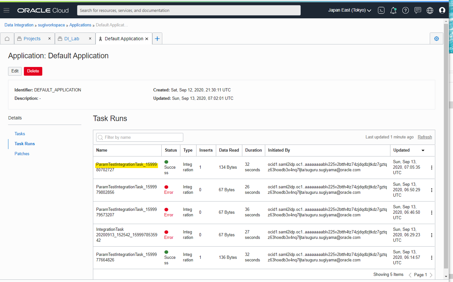This screenshot has width=453, height=282.
Task: Sort by Updated column arrow
Action: (x=423, y=150)
